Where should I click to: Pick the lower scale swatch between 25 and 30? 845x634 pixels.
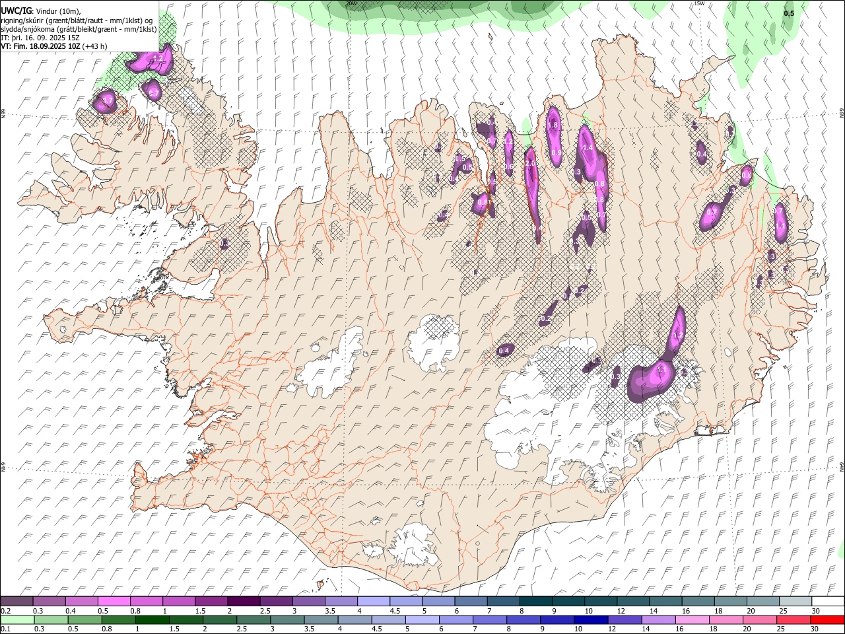coord(794,619)
